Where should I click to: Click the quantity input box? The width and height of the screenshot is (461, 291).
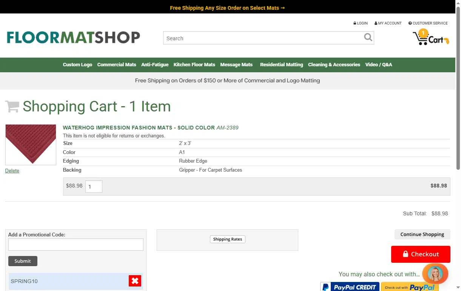tap(94, 187)
